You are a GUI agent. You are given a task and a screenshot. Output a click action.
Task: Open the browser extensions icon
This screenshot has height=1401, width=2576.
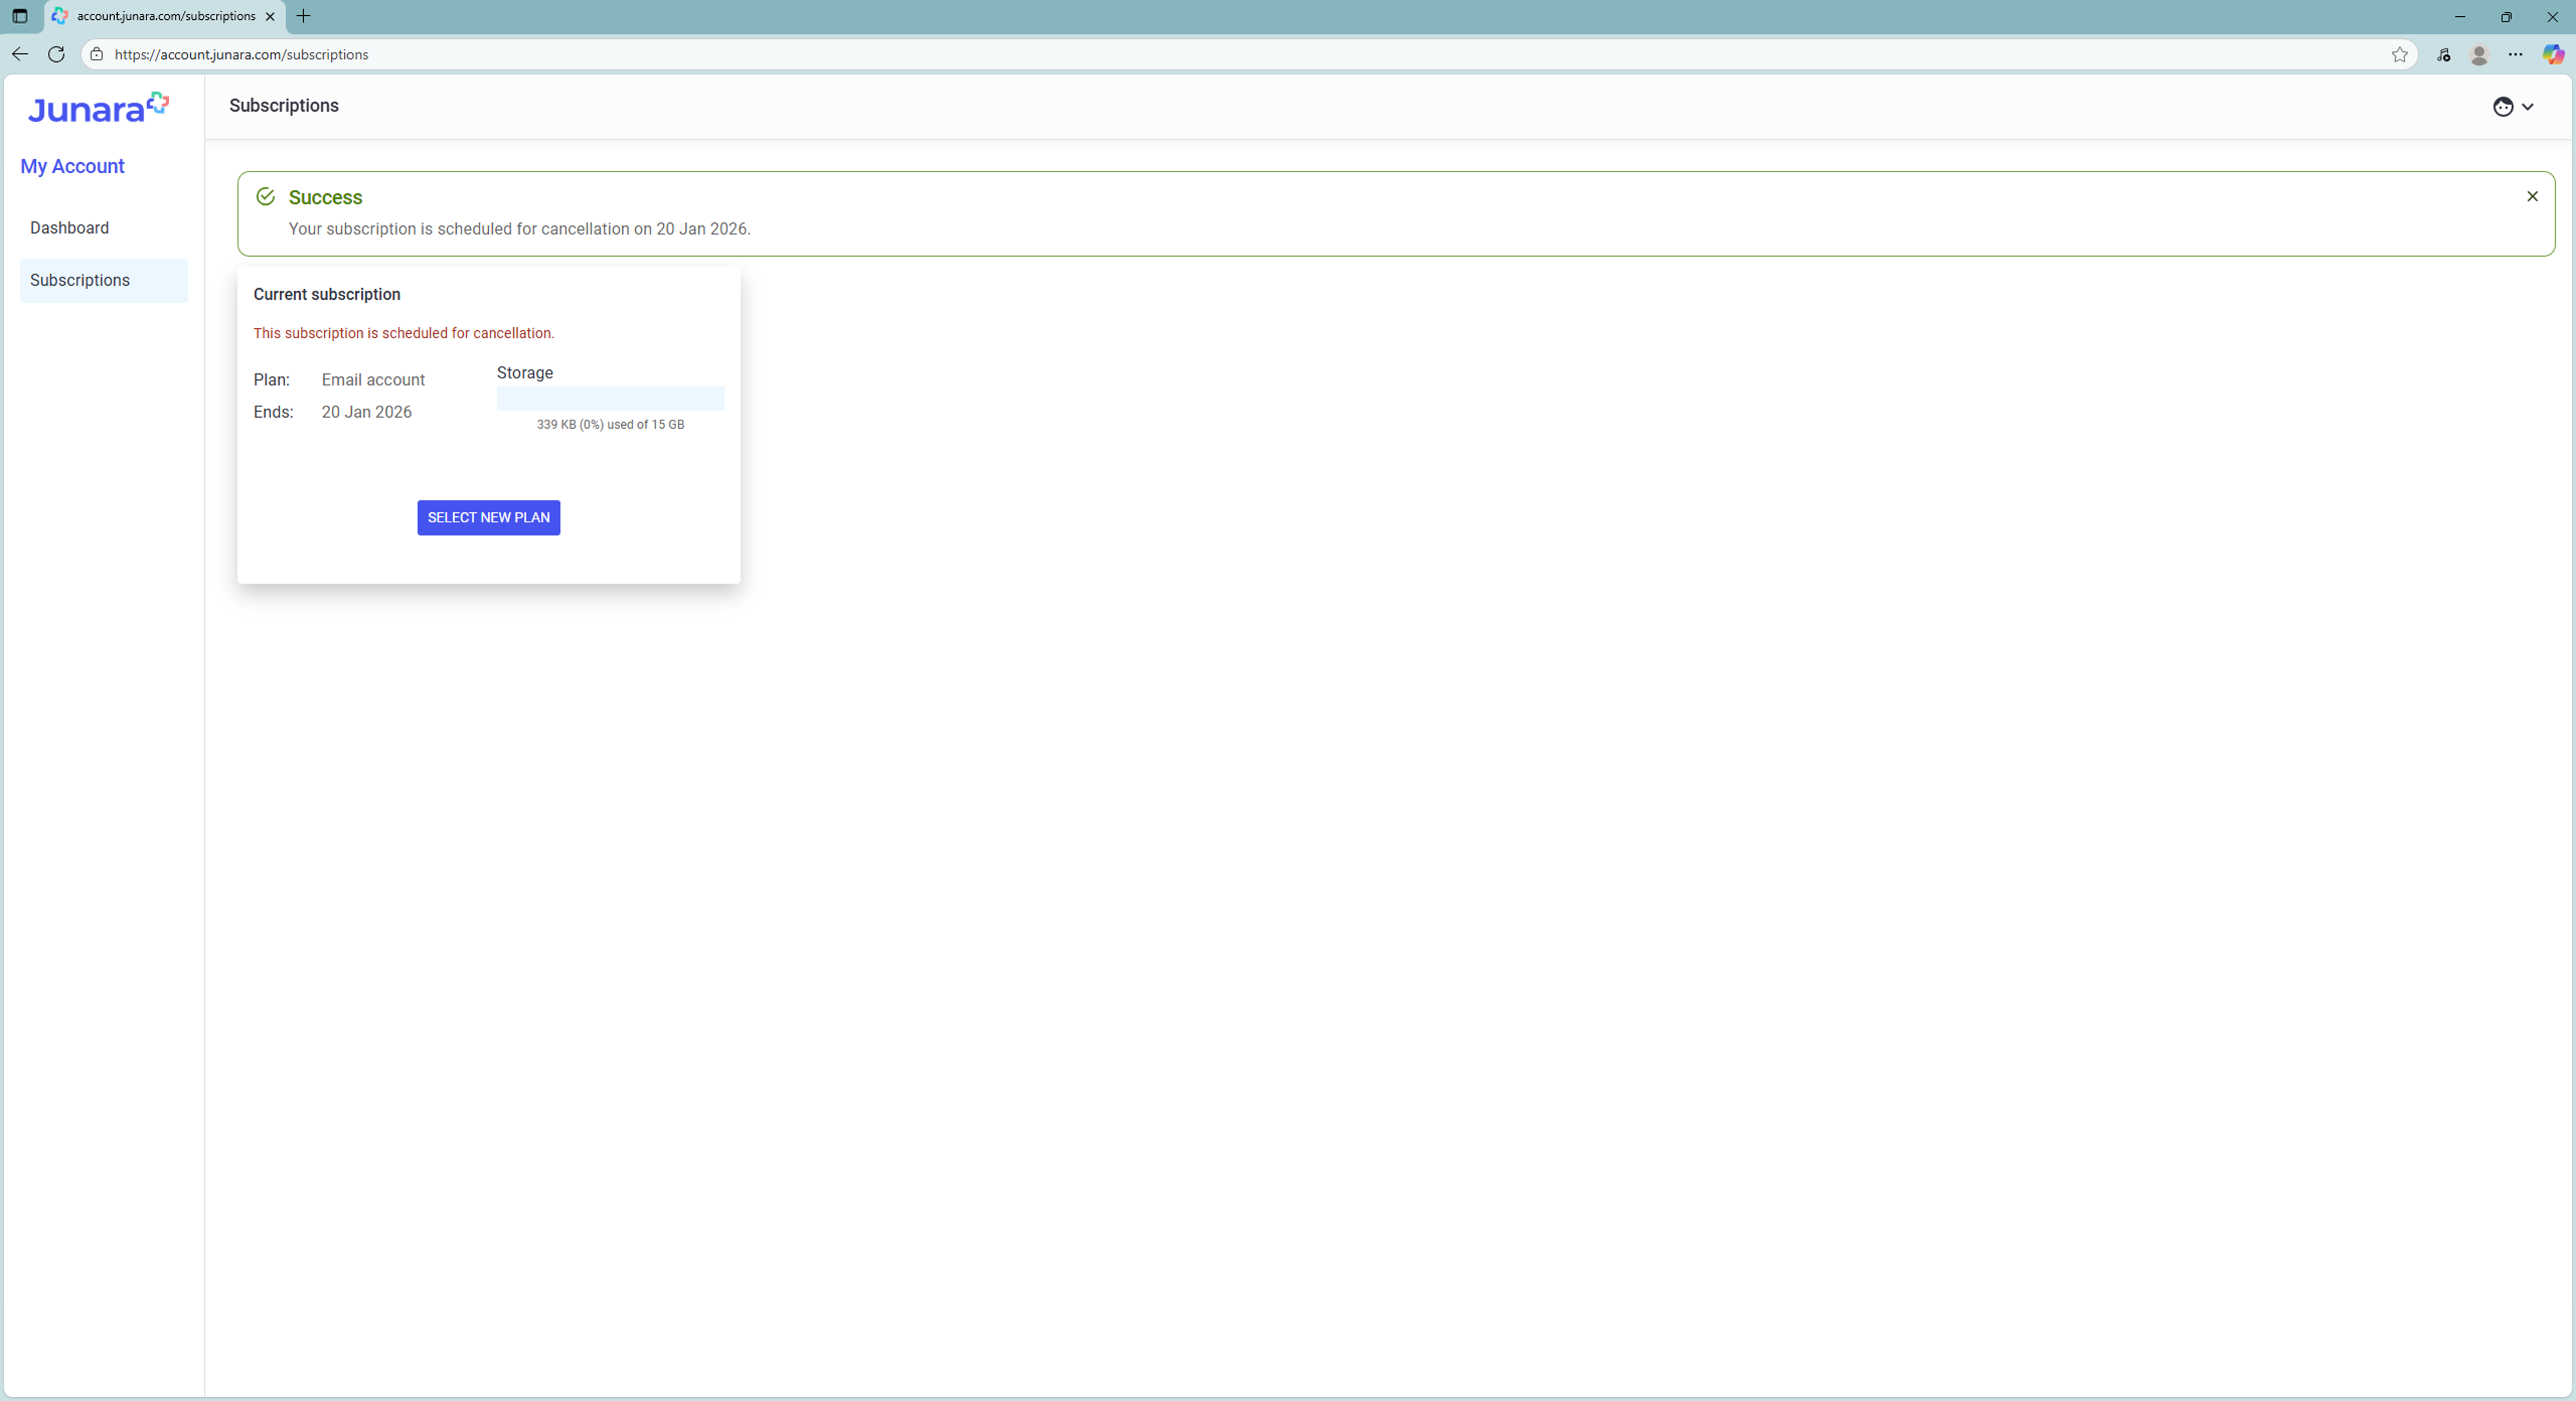point(2443,55)
